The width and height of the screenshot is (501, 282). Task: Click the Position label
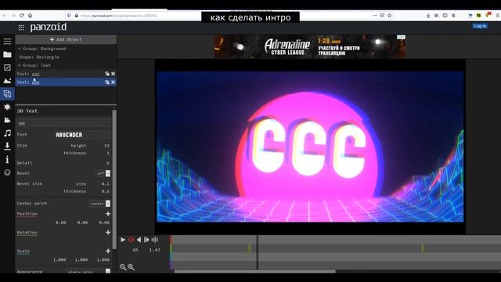point(27,214)
